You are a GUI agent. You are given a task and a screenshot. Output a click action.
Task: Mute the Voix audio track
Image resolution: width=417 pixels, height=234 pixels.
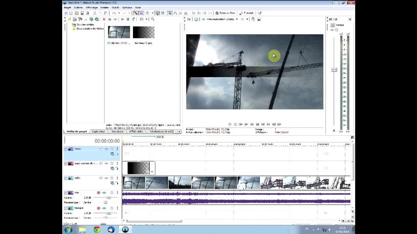[x=112, y=193]
